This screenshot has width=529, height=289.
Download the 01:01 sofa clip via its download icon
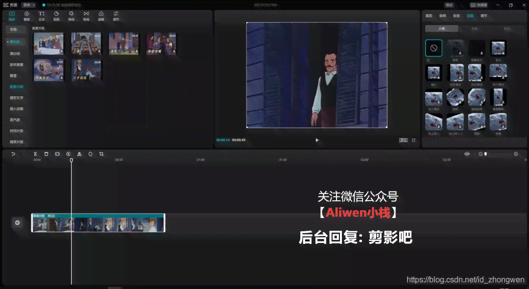pos(62,78)
